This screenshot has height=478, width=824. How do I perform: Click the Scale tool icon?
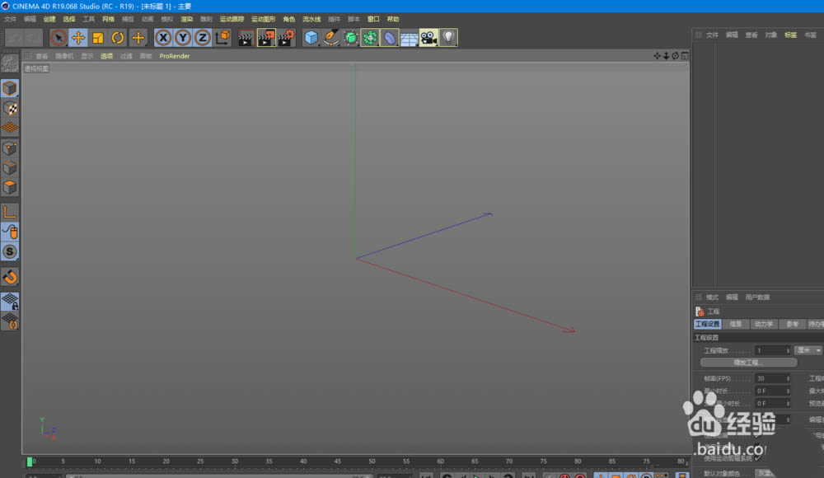point(98,37)
